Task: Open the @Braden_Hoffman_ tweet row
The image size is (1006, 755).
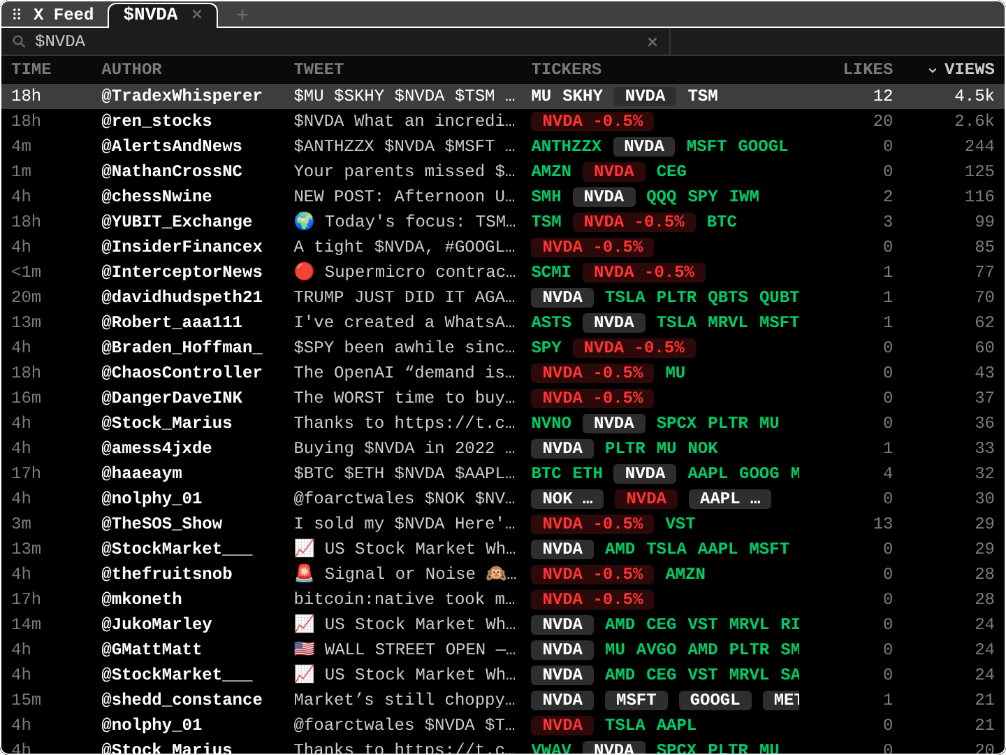Action: click(503, 347)
